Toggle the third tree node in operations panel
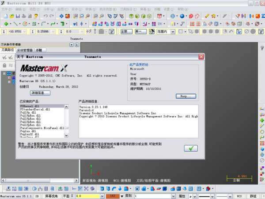The width and height of the screenshot is (265, 199). coord(9,82)
